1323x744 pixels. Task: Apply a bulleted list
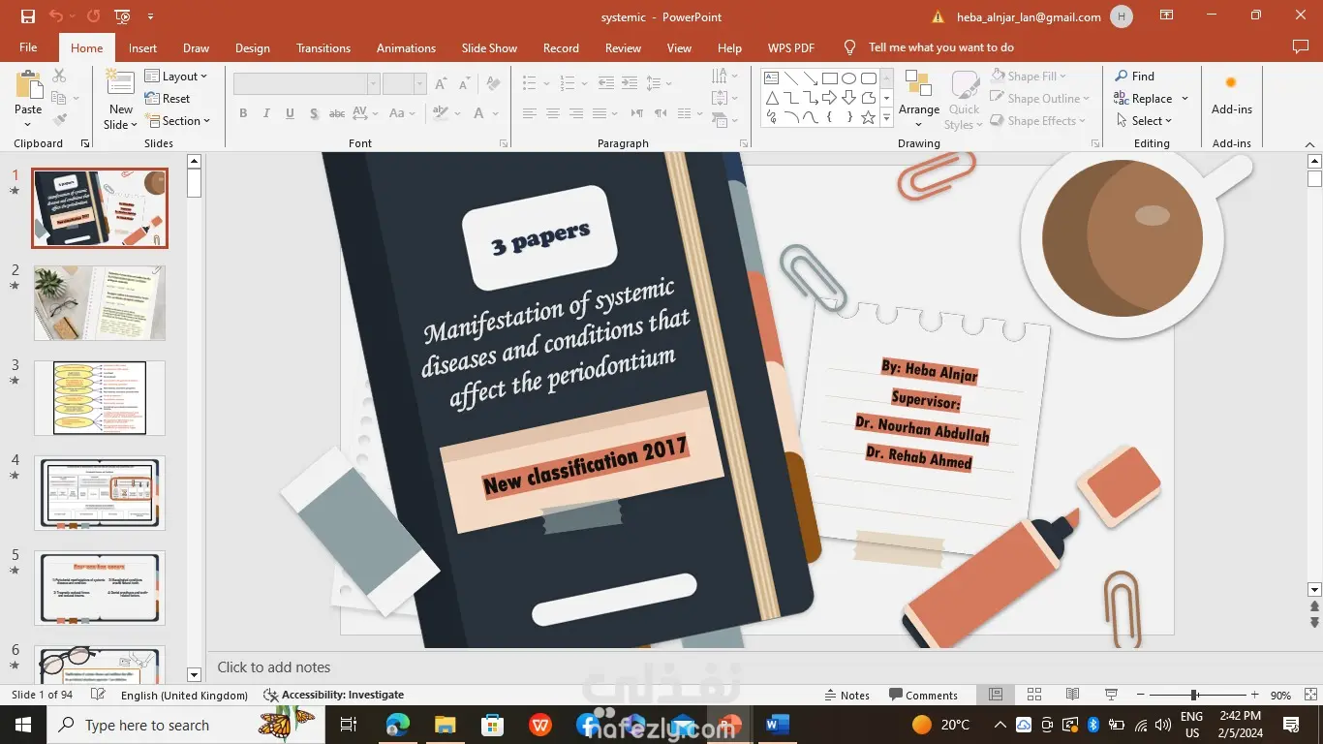coord(530,83)
